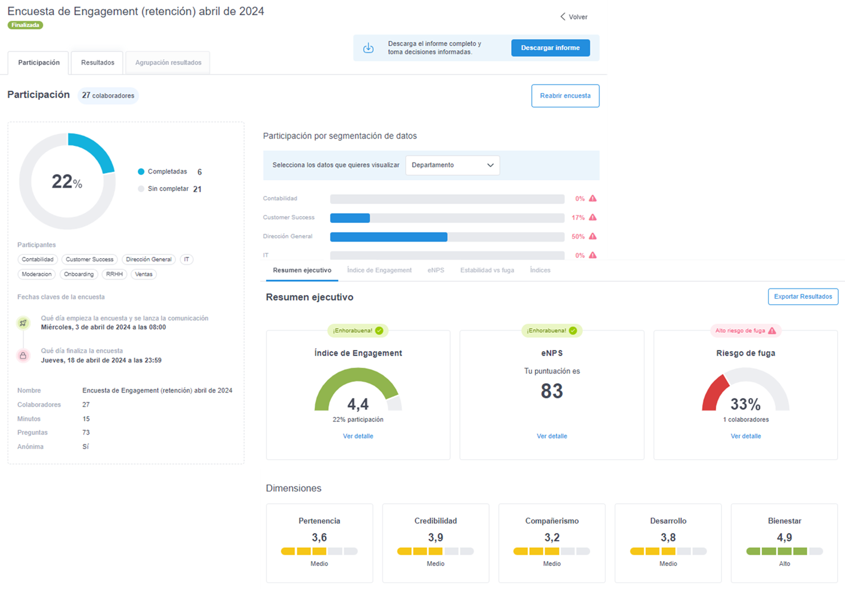Viewport: 845px width, 589px height.
Task: Select the Onboarding participant tag
Action: [x=79, y=274]
